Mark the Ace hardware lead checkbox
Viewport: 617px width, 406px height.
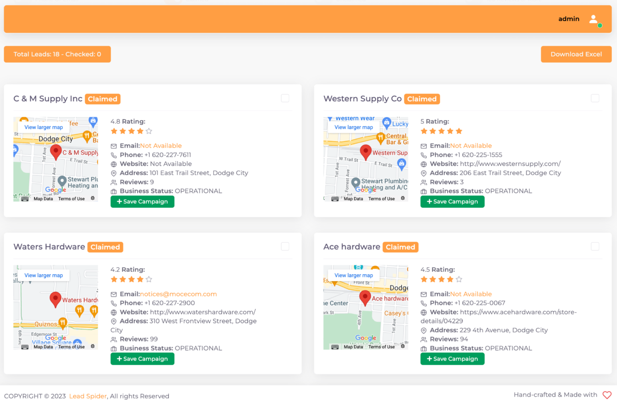pos(595,246)
